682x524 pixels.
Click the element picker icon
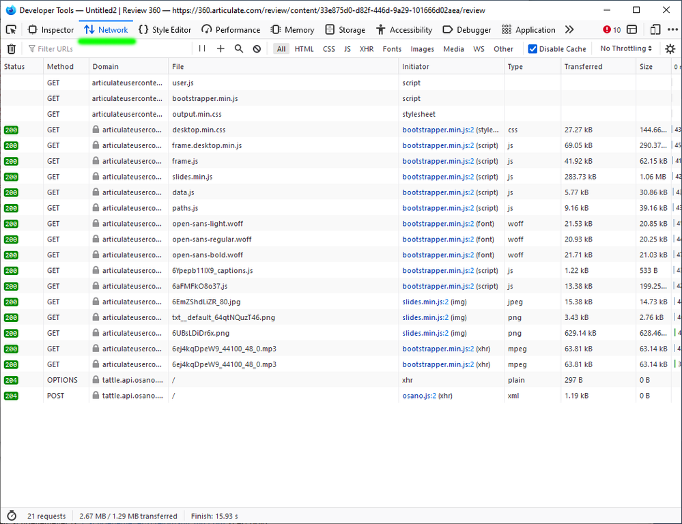tap(11, 30)
